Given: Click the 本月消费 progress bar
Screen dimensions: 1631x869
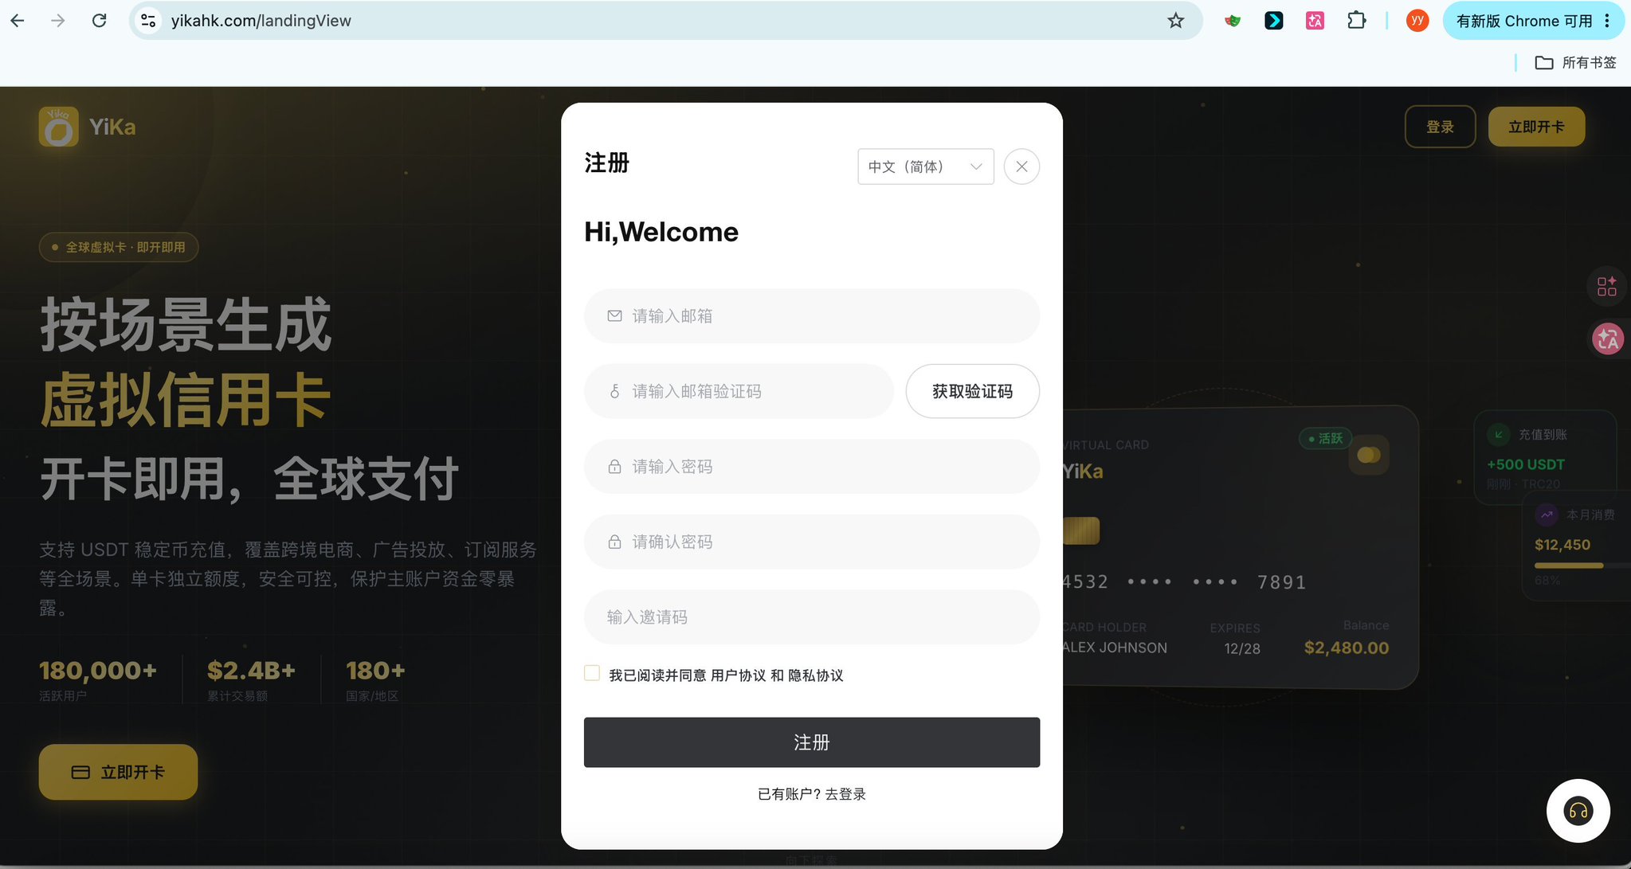Looking at the screenshot, I should tap(1582, 566).
